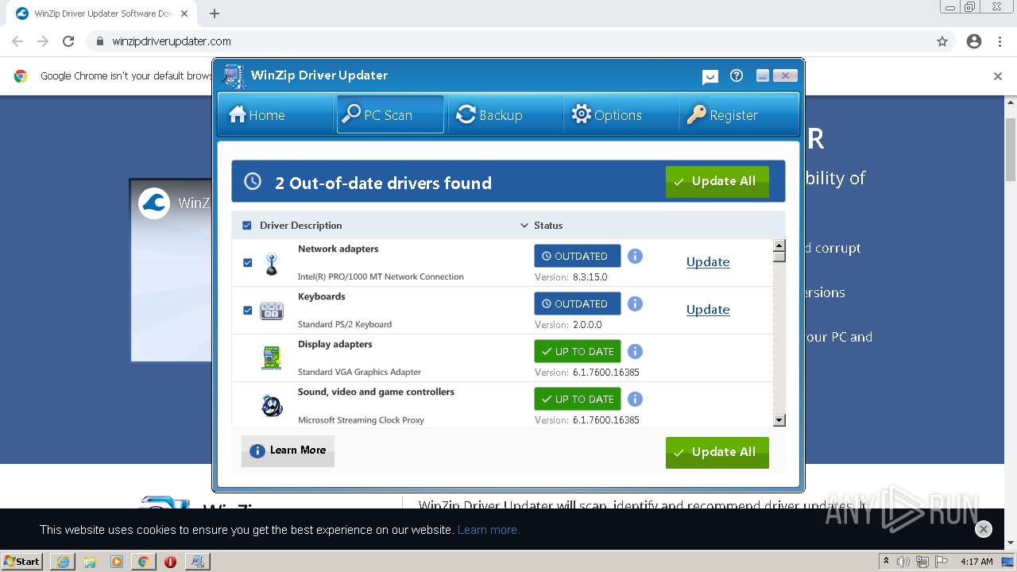Click the Windows Start button
The width and height of the screenshot is (1017, 572).
[x=22, y=561]
